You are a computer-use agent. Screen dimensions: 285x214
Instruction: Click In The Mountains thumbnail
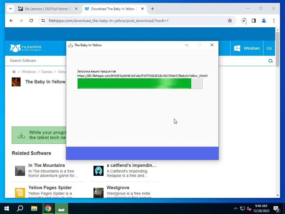coord(20,171)
